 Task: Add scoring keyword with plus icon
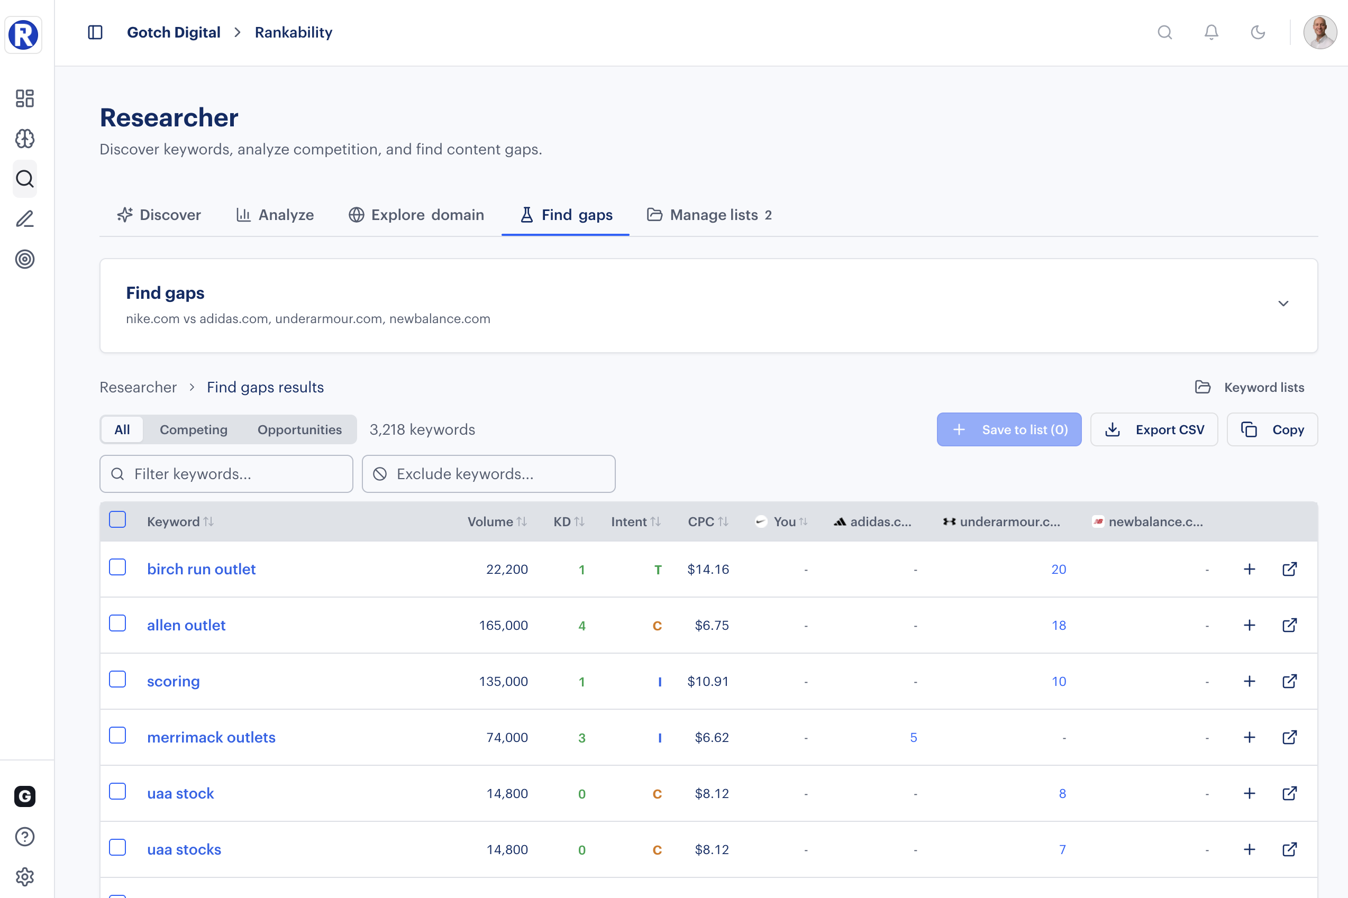pos(1250,682)
